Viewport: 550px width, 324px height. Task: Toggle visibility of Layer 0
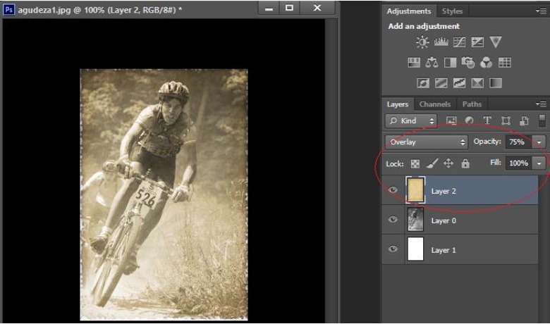pyautogui.click(x=393, y=220)
